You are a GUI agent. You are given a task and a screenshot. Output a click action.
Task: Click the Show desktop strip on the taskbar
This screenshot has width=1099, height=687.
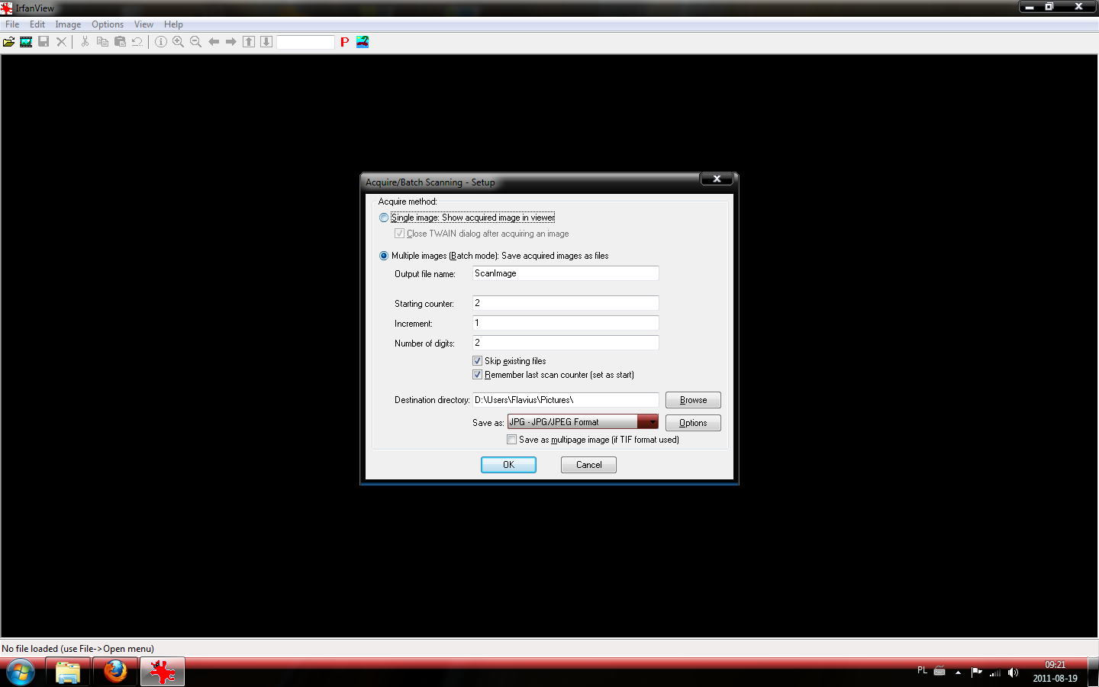click(x=1094, y=672)
